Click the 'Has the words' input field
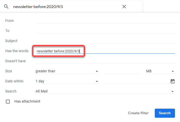180x122 pixels. point(126,51)
